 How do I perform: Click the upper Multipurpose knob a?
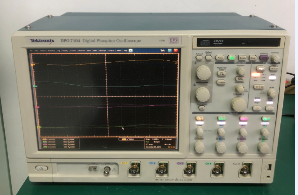pyautogui.click(x=203, y=72)
